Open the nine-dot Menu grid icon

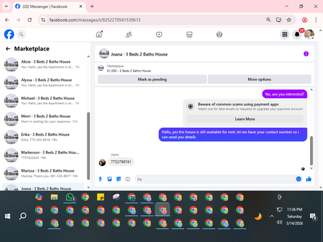[x=285, y=34]
